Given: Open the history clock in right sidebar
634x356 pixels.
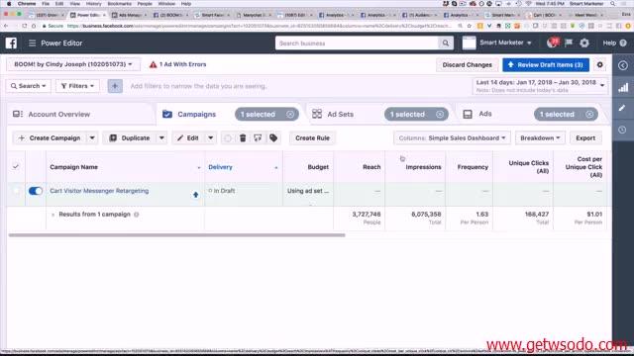Looking at the screenshot, I should pos(622,130).
